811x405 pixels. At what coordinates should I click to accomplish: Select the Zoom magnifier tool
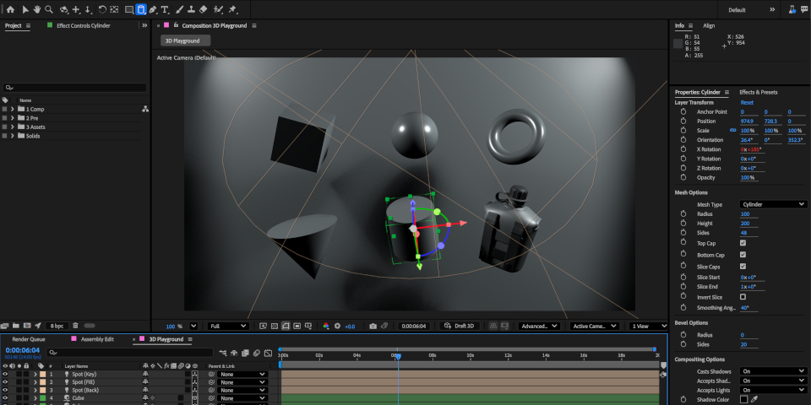click(x=49, y=9)
